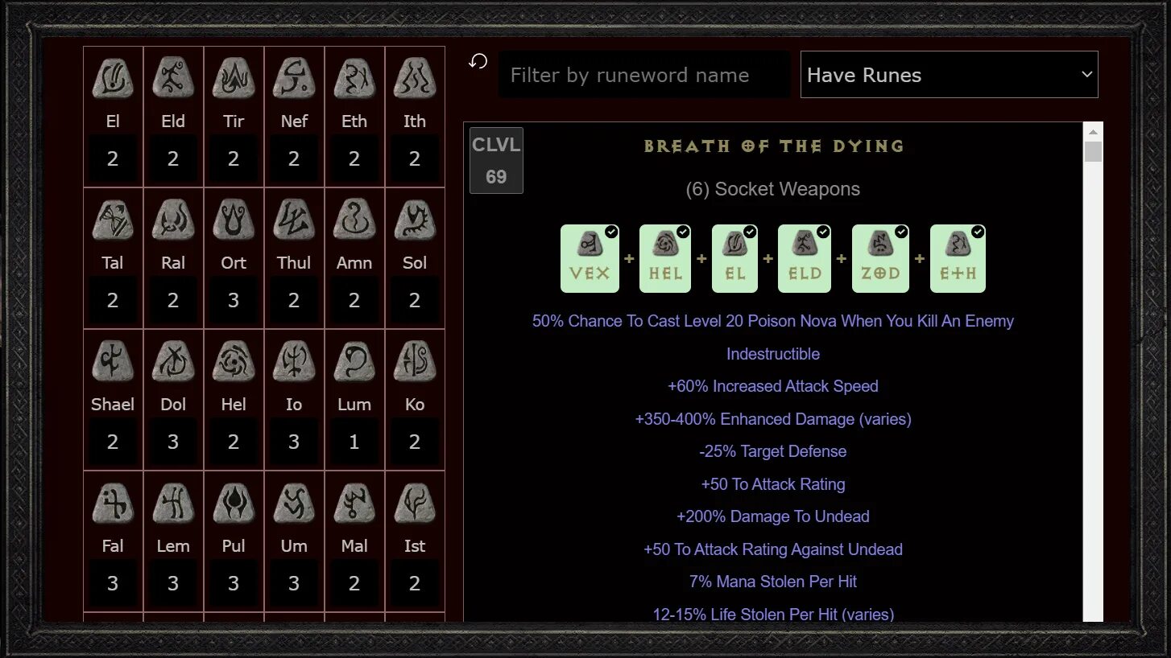Screen dimensions: 1171x658
Task: Click the ELD rune card in recipe
Action: click(x=805, y=258)
